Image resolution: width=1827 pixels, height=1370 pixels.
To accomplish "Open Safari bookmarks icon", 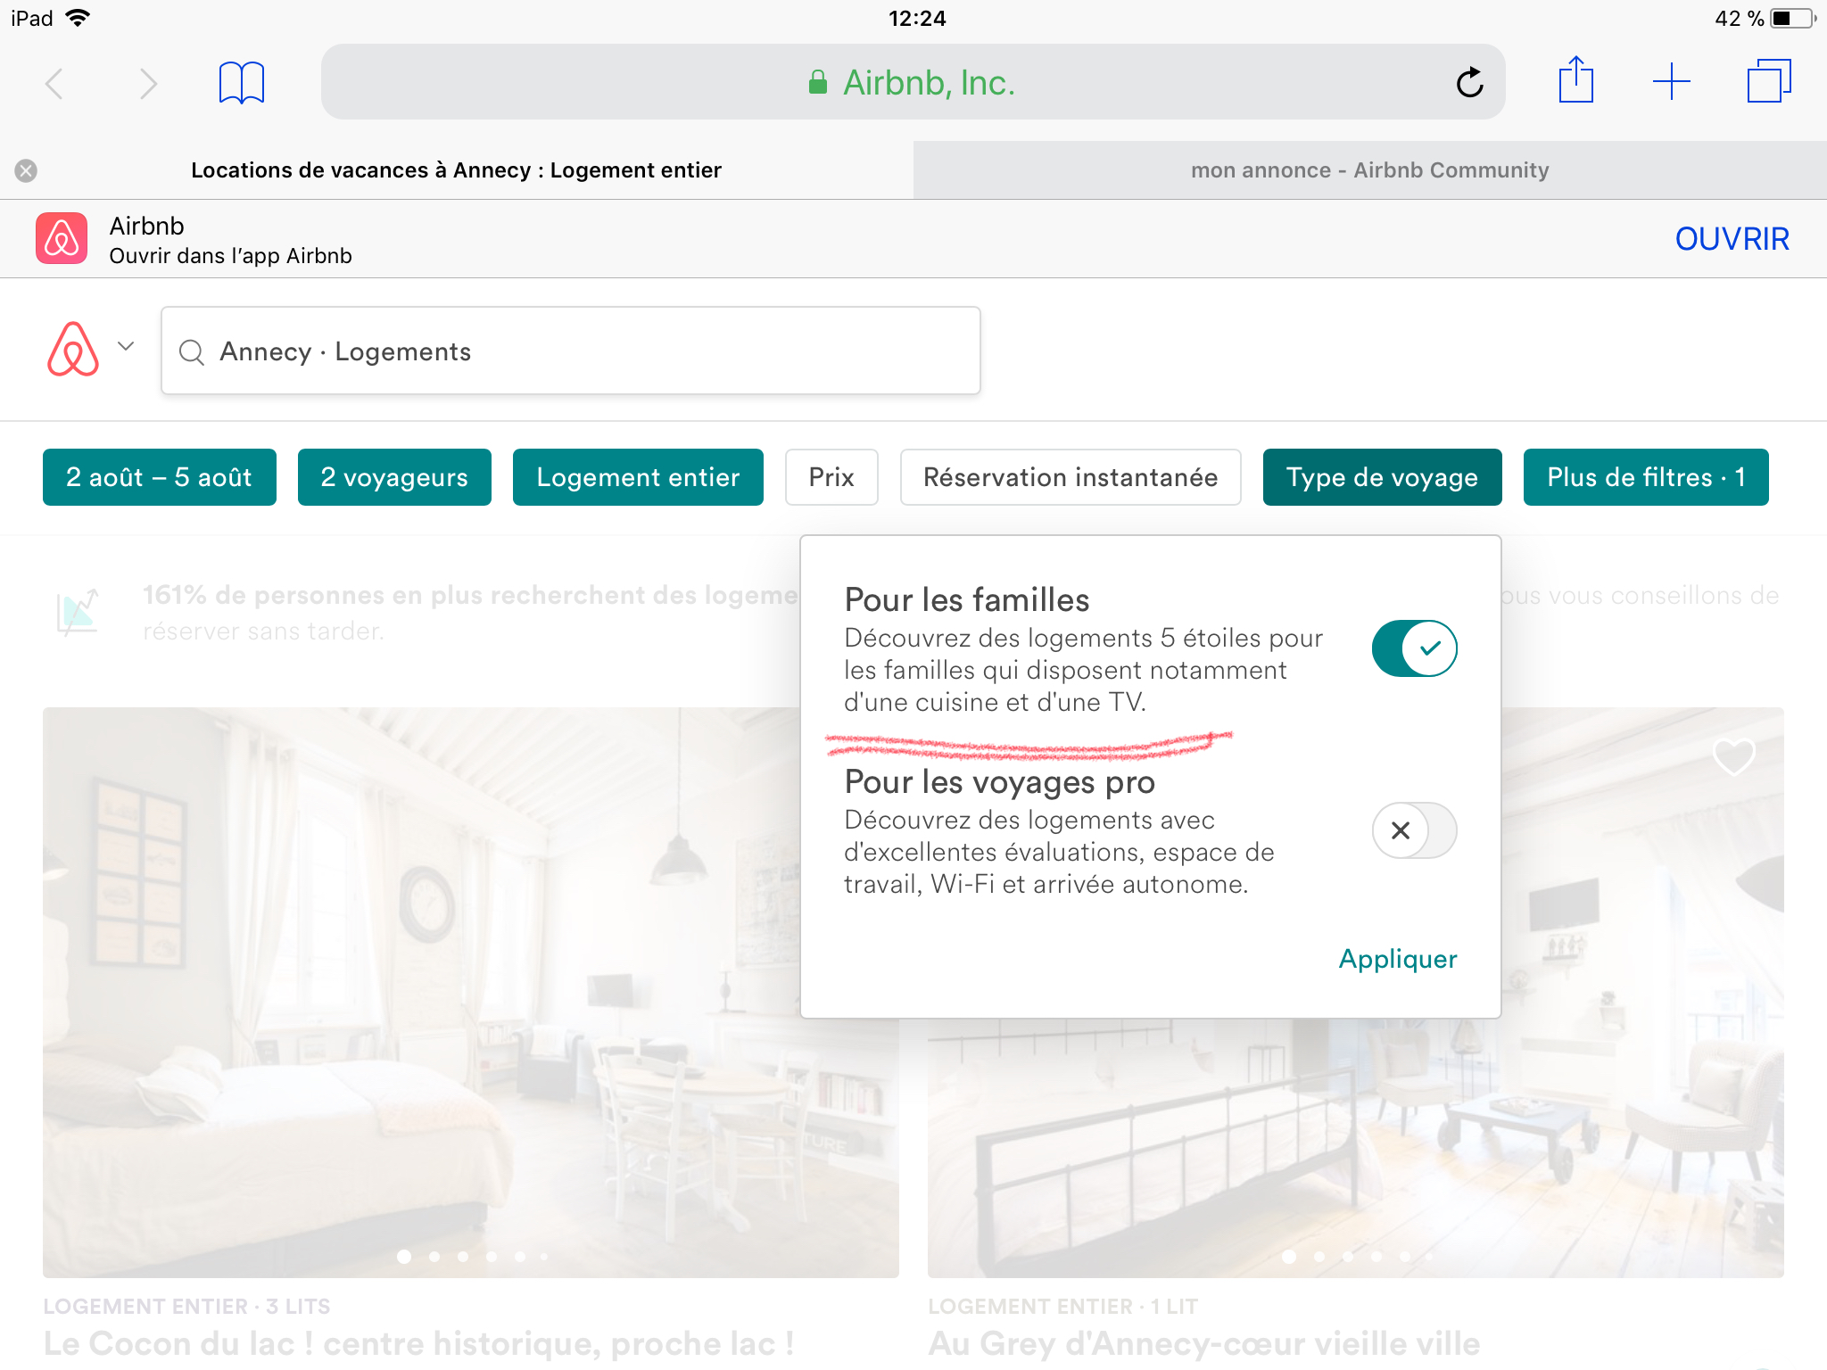I will tap(239, 81).
